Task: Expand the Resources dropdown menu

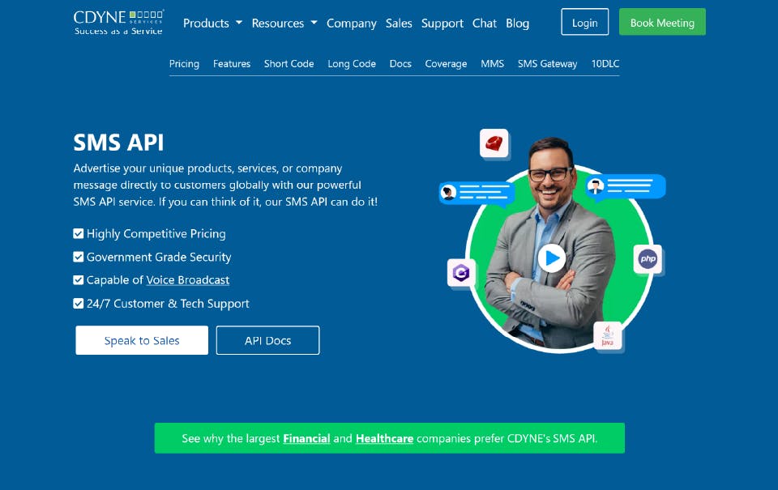Action: point(284,23)
